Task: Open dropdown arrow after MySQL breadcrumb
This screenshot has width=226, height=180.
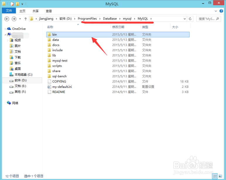Action: tap(151, 19)
